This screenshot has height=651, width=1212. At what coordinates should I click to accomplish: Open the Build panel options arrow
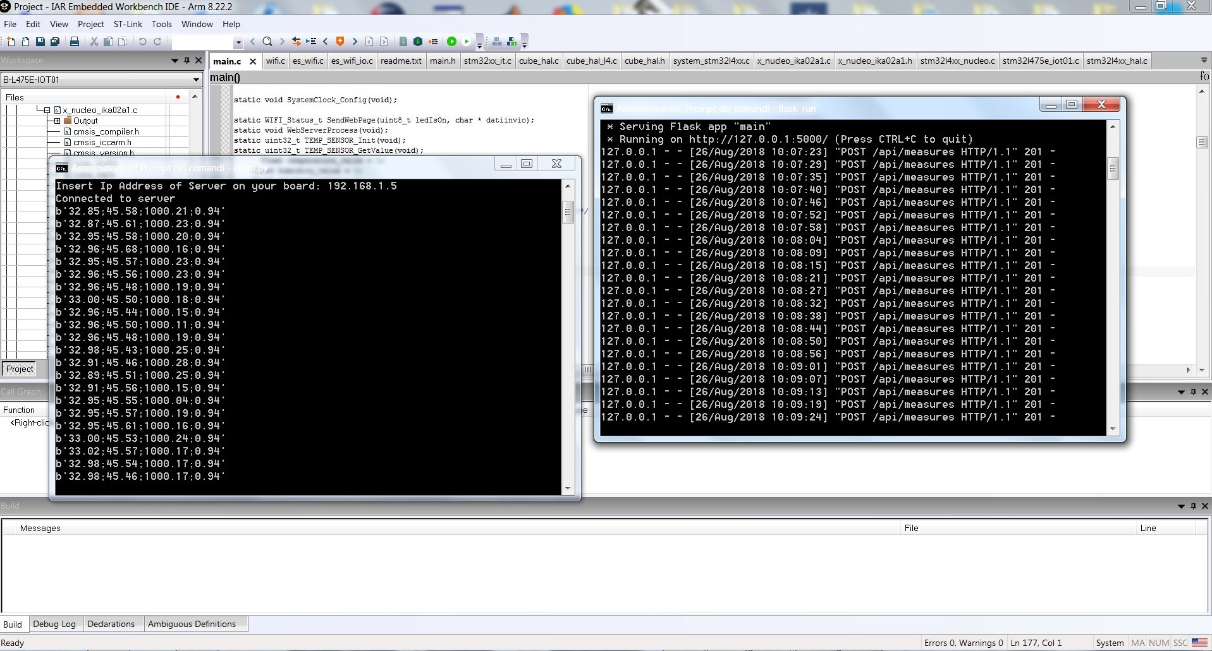tap(1181, 506)
